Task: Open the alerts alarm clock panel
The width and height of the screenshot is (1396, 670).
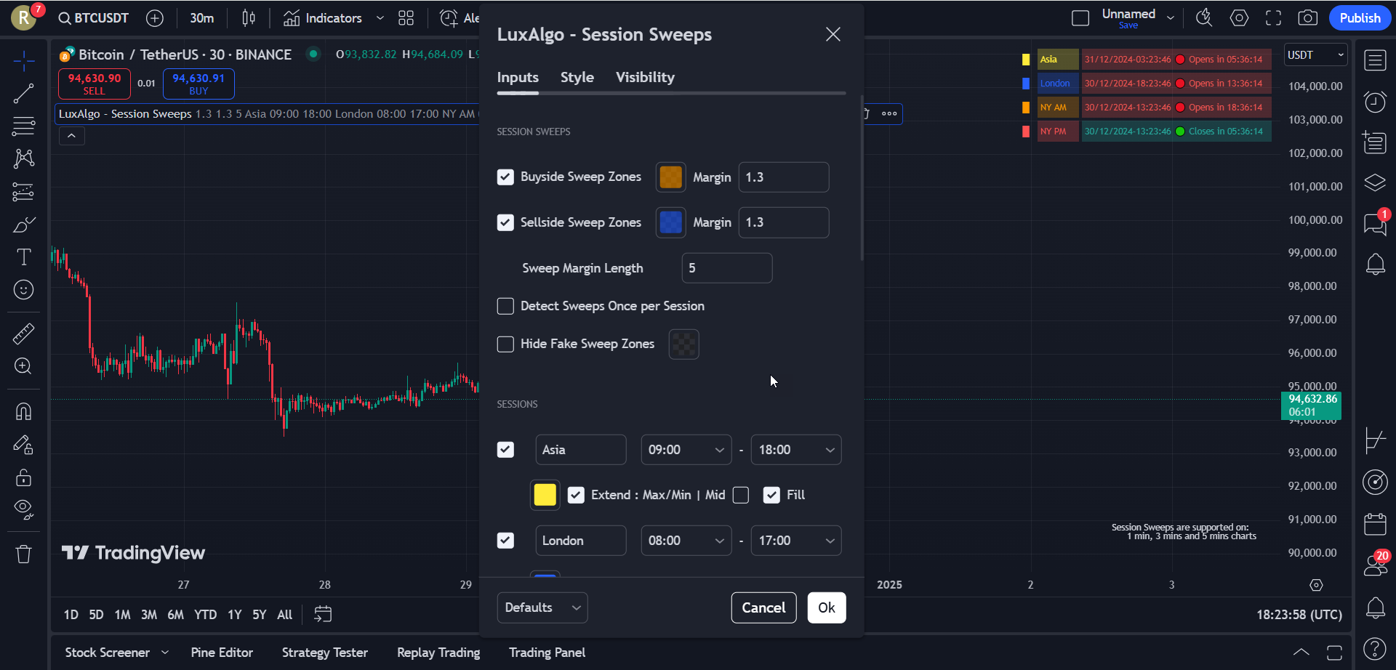Action: tap(1375, 102)
